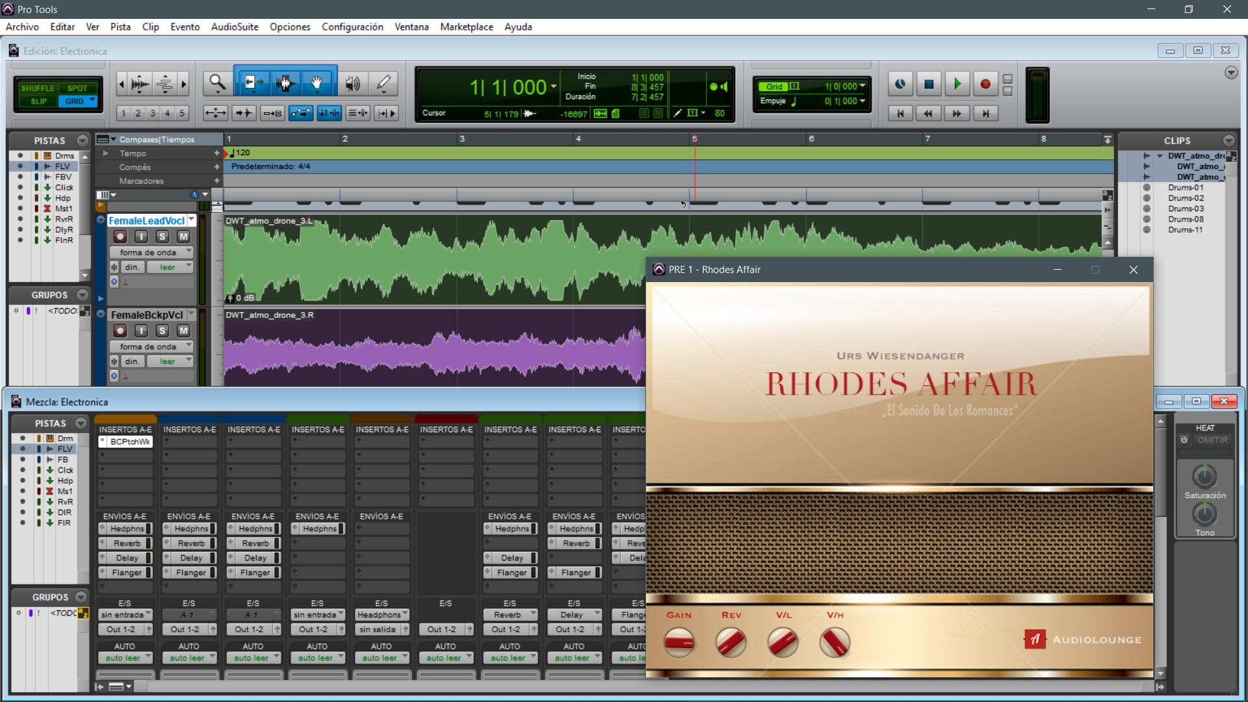Open the Ventana menu

[411, 27]
